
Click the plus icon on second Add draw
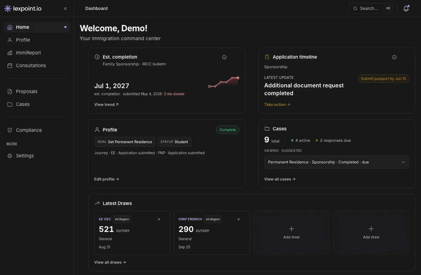[371, 229]
